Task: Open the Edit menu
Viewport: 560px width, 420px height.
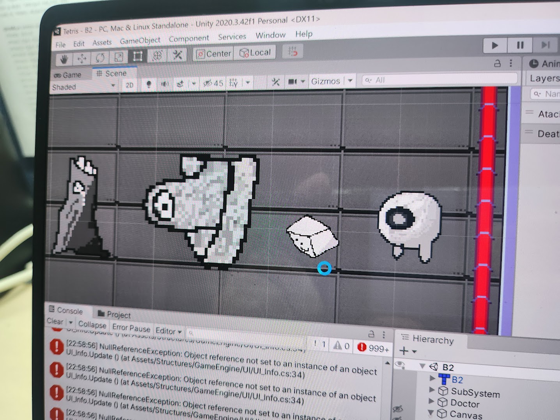Action: pos(79,44)
